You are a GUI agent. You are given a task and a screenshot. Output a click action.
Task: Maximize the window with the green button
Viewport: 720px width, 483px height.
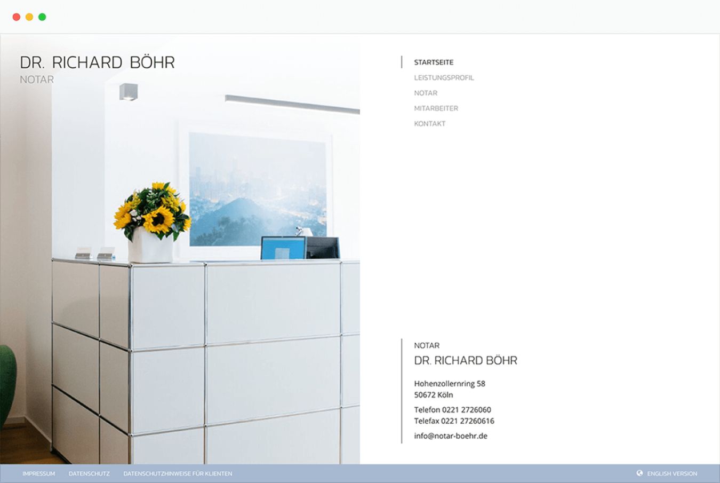42,17
